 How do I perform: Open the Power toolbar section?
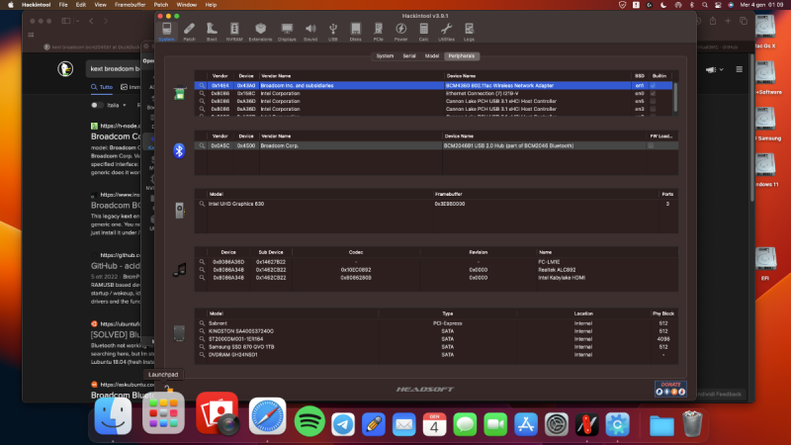(x=401, y=32)
